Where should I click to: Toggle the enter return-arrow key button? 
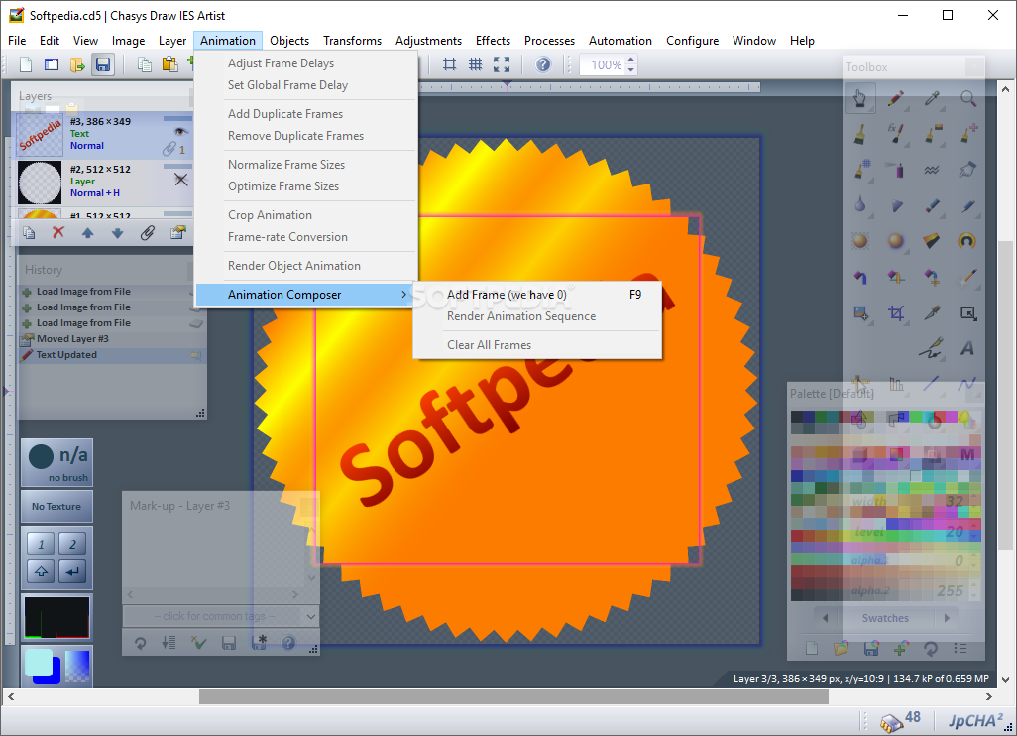(x=72, y=571)
